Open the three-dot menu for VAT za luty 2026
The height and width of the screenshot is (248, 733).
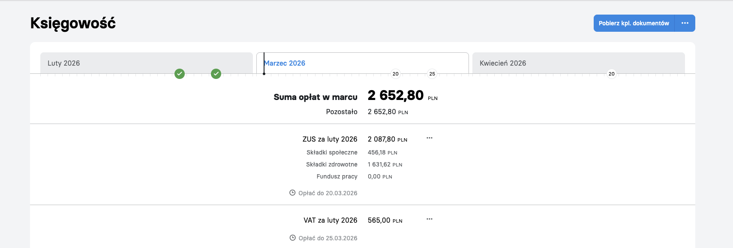430,219
